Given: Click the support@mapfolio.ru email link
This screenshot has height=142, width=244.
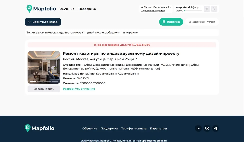Looking at the screenshot, I should 153,140.
